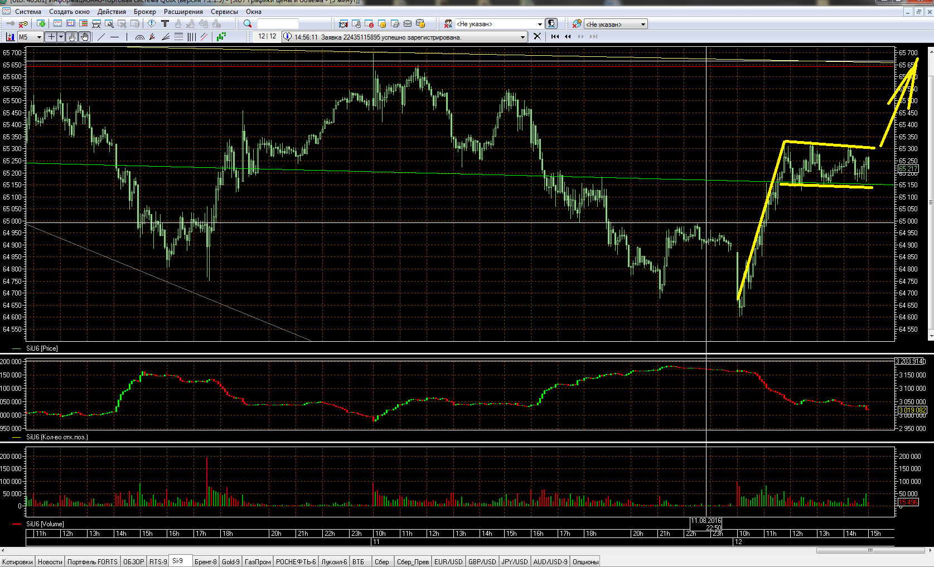Select the vertical time zones tool
This screenshot has height=567, width=934.
click(191, 37)
